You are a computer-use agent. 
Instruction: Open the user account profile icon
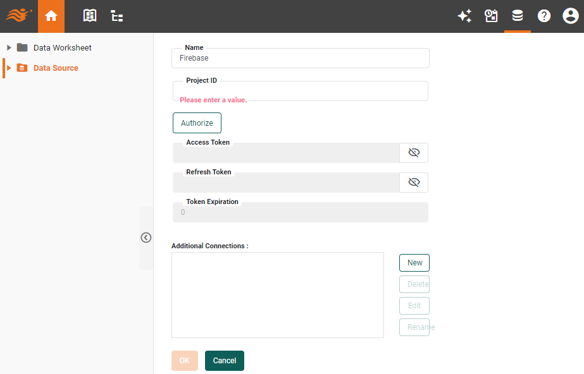570,16
